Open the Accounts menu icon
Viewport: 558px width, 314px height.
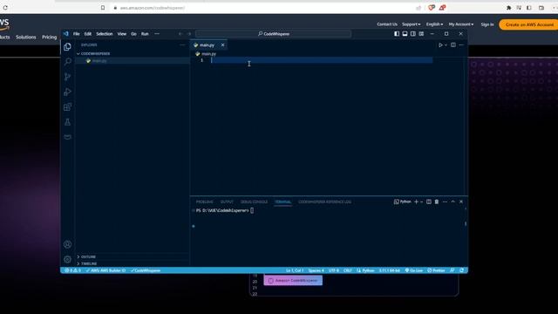[67, 244]
